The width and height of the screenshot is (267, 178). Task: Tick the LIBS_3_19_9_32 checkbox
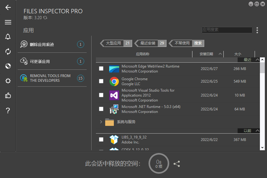(x=101, y=139)
